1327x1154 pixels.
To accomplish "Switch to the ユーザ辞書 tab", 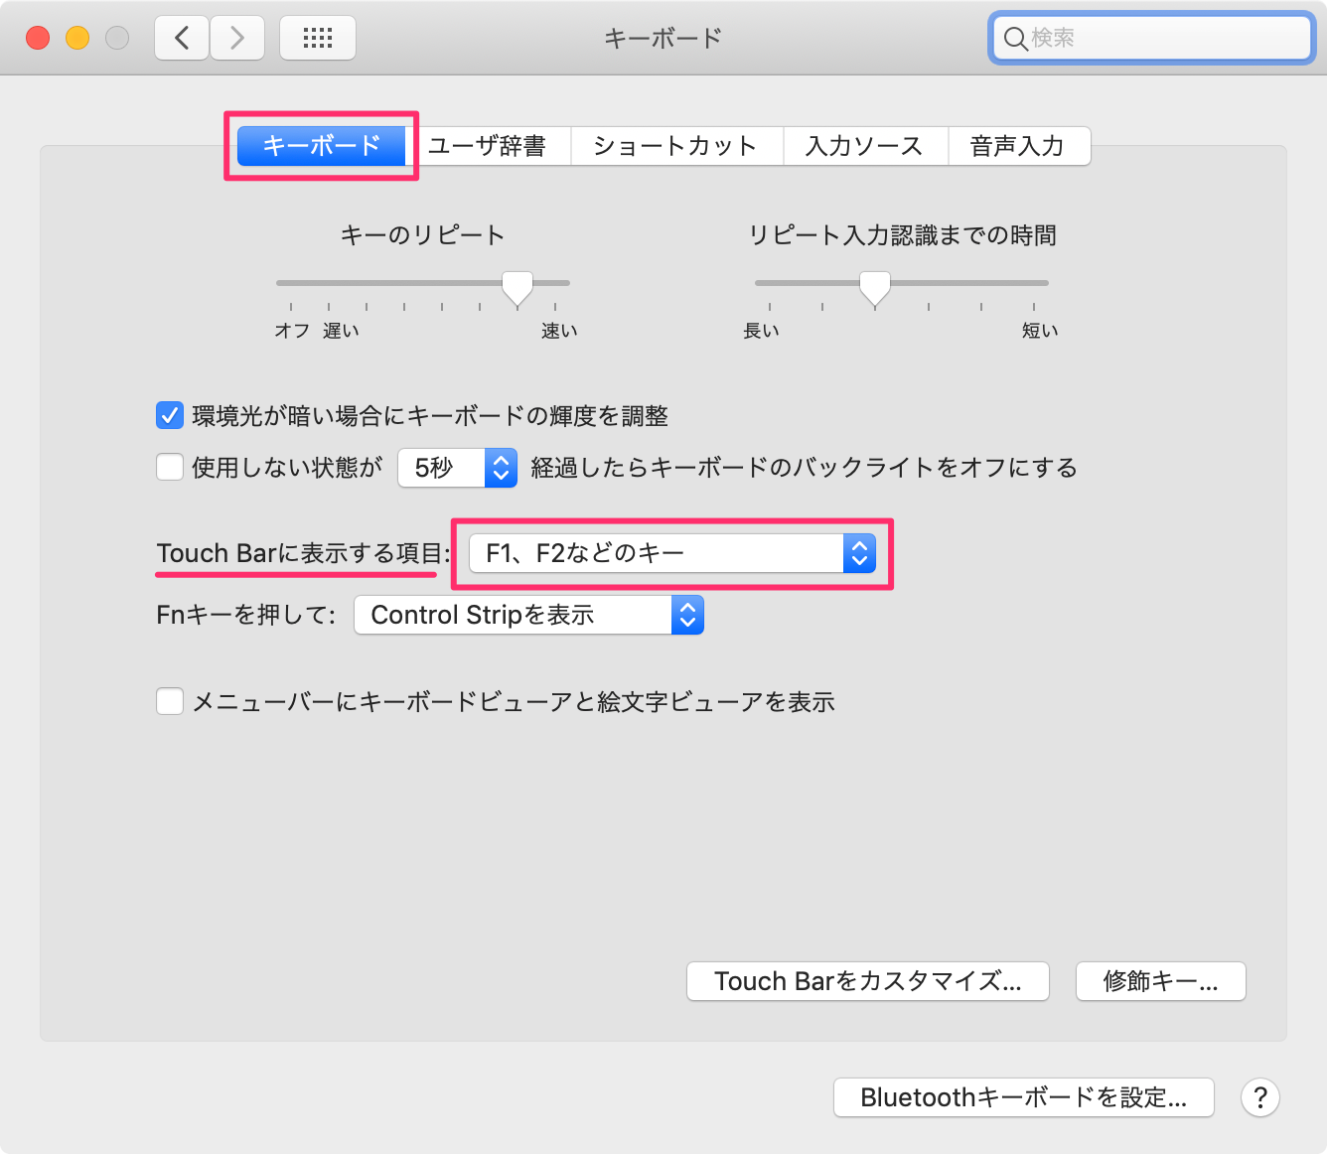I will point(487,146).
